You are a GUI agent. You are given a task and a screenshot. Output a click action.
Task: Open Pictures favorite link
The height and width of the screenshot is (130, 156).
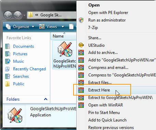(20, 54)
